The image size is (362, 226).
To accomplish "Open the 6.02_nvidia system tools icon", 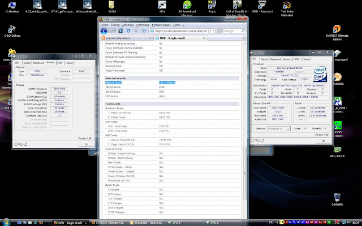I will pos(37,7).
